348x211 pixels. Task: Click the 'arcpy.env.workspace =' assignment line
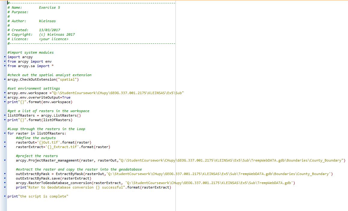pyautogui.click(x=96, y=93)
